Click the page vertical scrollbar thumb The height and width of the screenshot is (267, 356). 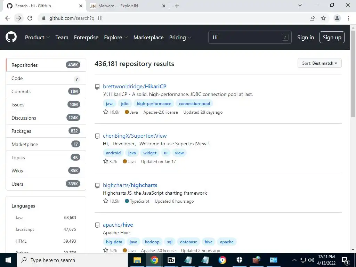click(353, 74)
